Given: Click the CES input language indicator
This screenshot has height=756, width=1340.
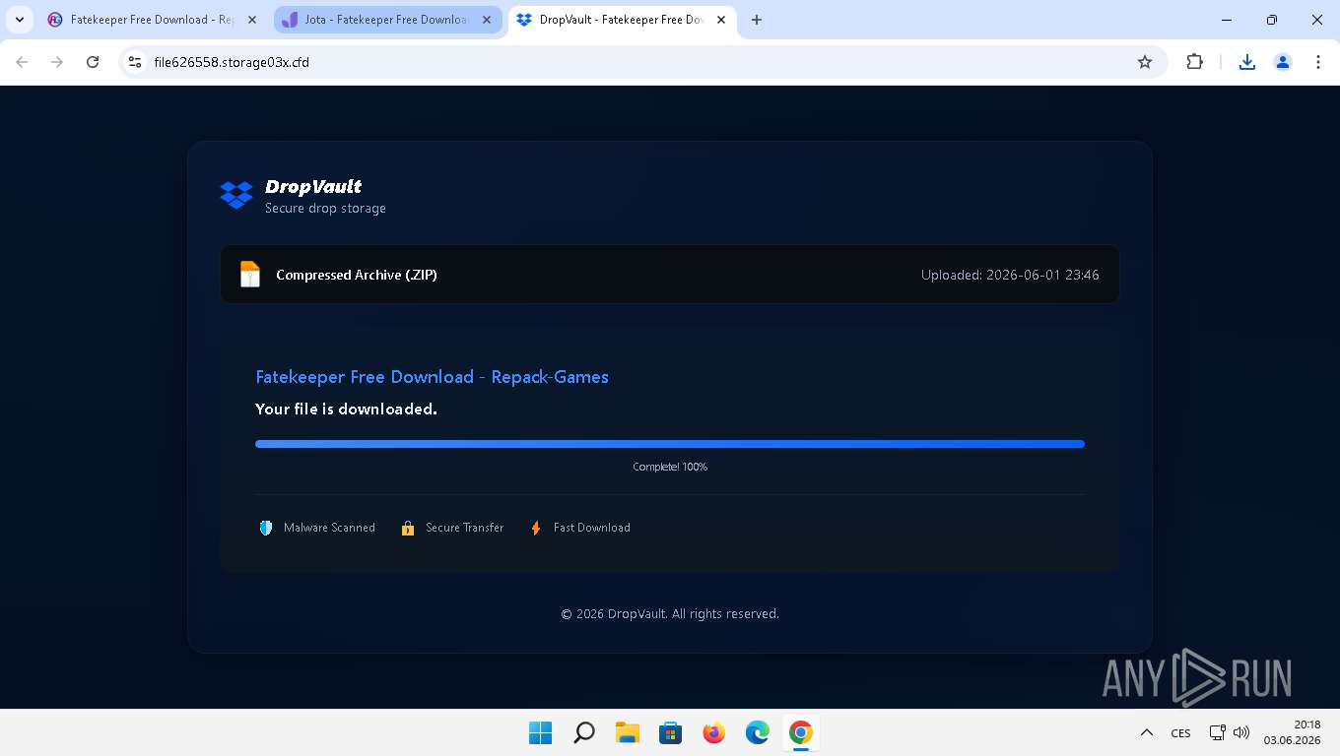Looking at the screenshot, I should (x=1180, y=732).
